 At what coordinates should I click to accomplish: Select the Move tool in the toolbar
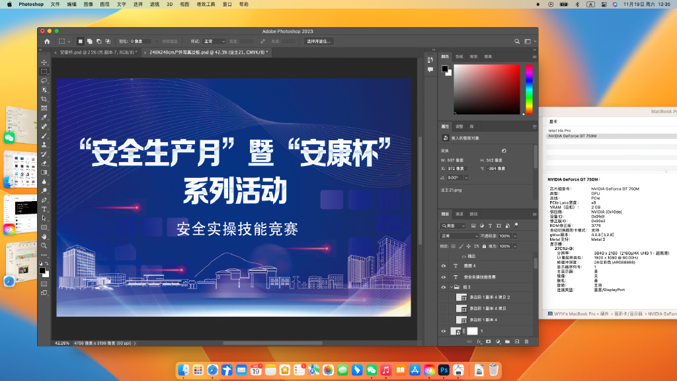tap(44, 61)
